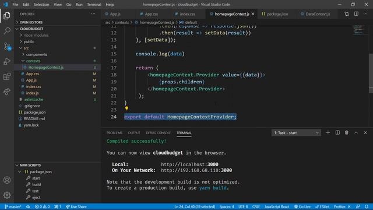This screenshot has width=373, height=210.
Task: Open the Accounts menu icon
Action: point(7,180)
